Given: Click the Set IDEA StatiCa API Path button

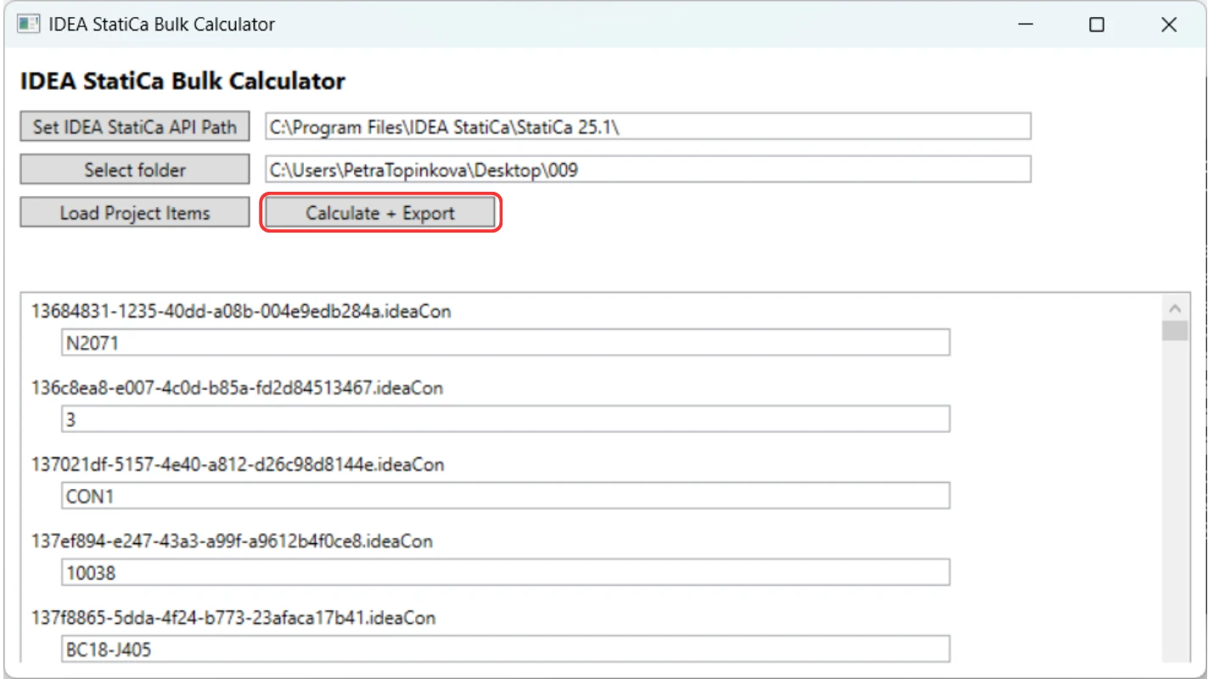Looking at the screenshot, I should pyautogui.click(x=135, y=127).
